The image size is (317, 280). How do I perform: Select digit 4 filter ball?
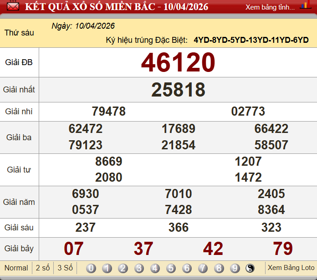[155, 268]
